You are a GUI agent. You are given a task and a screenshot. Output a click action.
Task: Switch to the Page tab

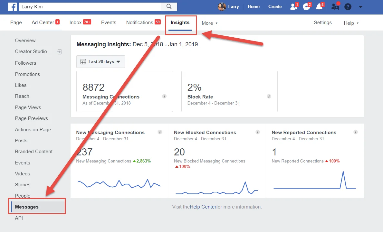tap(16, 23)
